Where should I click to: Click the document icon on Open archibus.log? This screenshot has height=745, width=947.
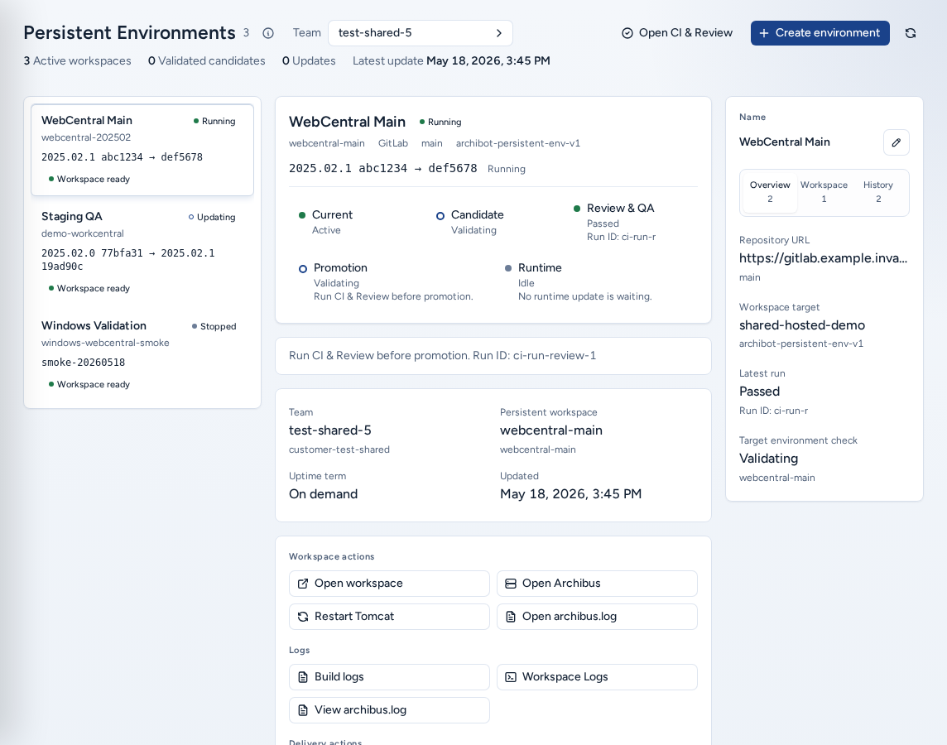(x=511, y=617)
